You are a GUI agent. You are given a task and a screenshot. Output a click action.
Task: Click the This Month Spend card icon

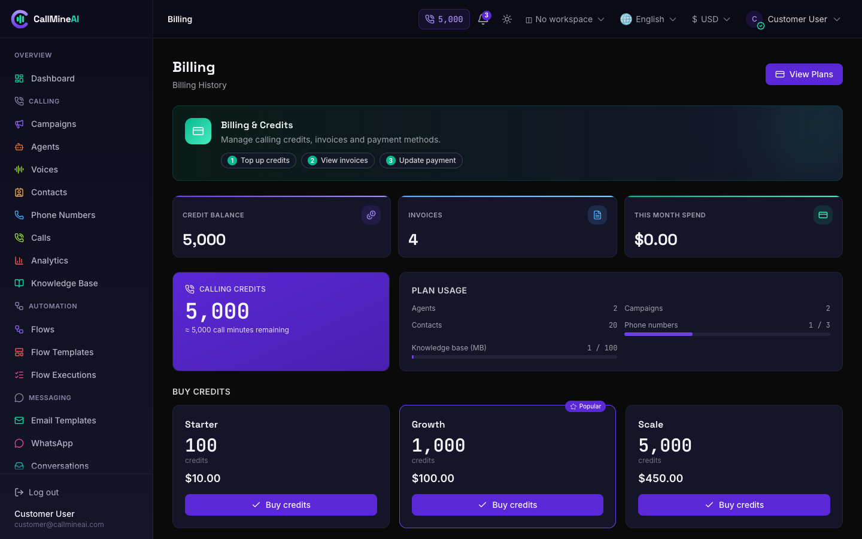coord(823,215)
